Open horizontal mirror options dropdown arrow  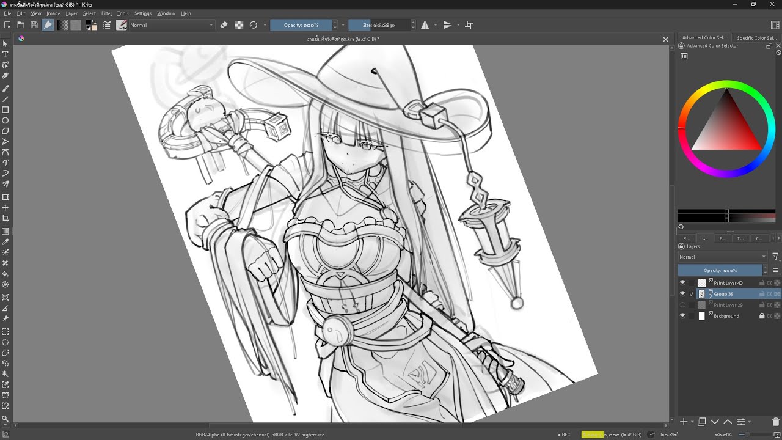coord(435,25)
